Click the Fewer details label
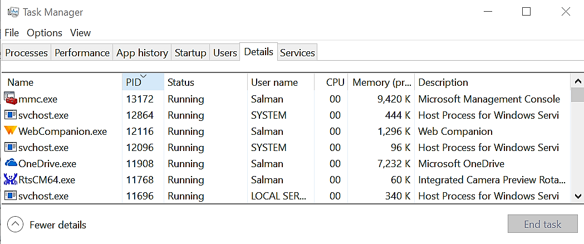 (x=58, y=225)
